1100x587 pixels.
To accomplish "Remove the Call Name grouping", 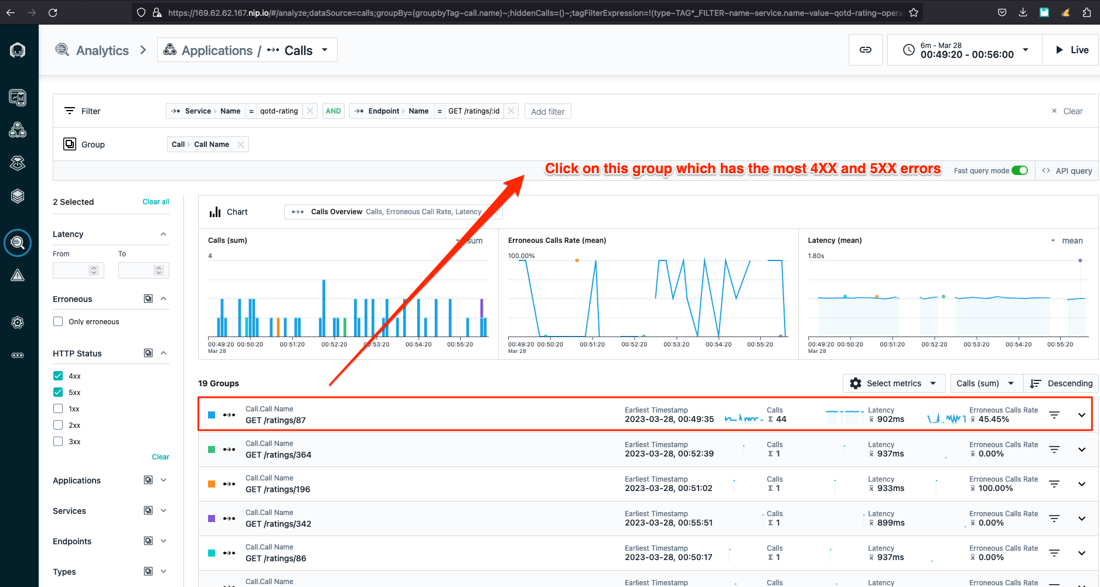I will 241,145.
